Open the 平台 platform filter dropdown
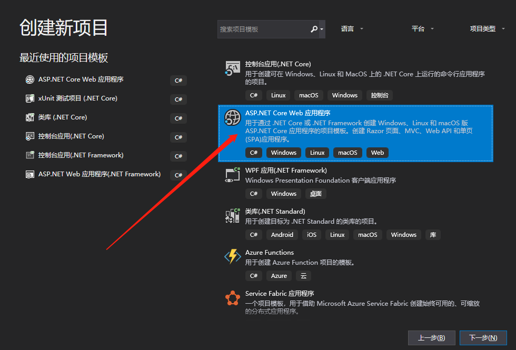This screenshot has height=350, width=516. click(422, 29)
